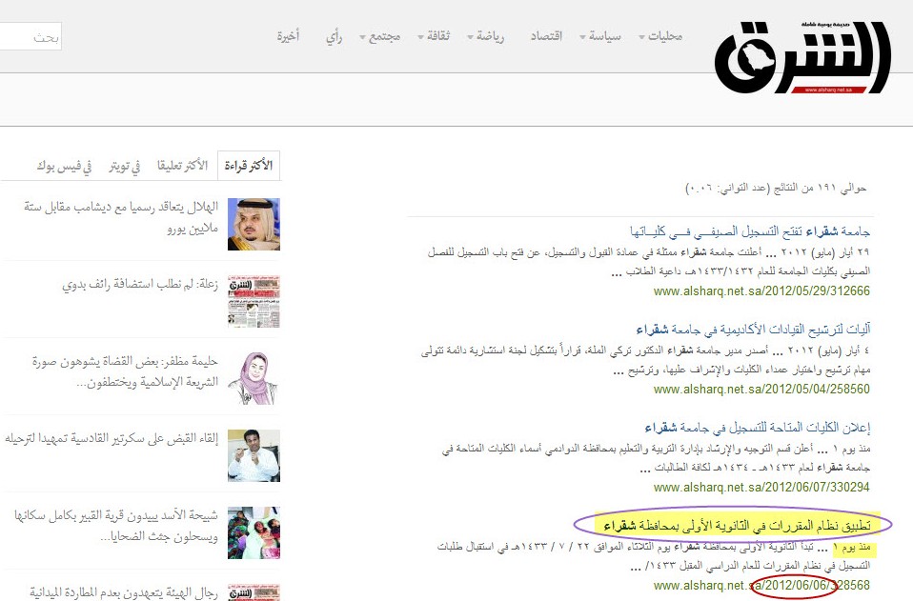Read headline شبيحة الأسد يبيدون قرية القبير
The height and width of the screenshot is (601, 913).
(x=116, y=526)
